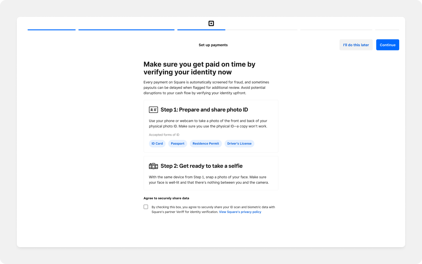Select the Passport chip
This screenshot has width=422, height=264.
click(177, 143)
